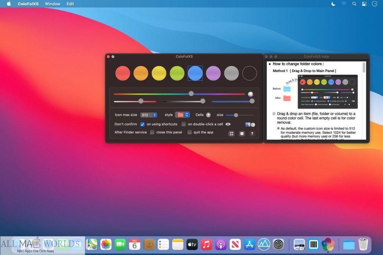Open Music from the dock
Screen dimensions: 383x255
point(206,245)
